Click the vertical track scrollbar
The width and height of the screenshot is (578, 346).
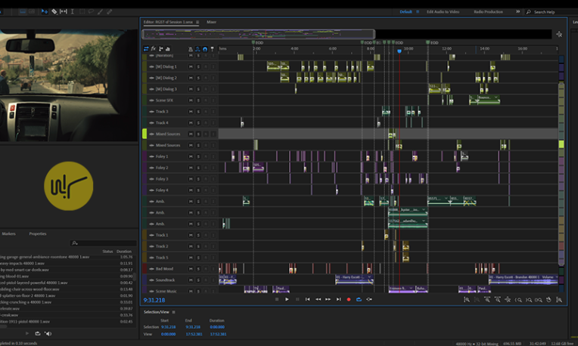coord(561,173)
